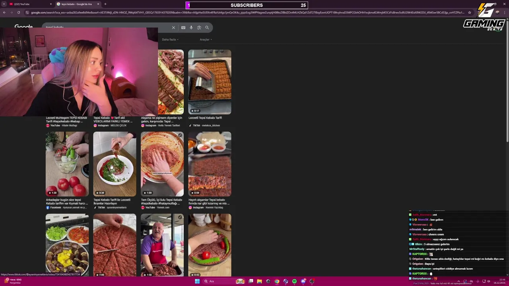Open Discord from the taskbar
Image resolution: width=509 pixels, height=286 pixels.
click(x=303, y=281)
